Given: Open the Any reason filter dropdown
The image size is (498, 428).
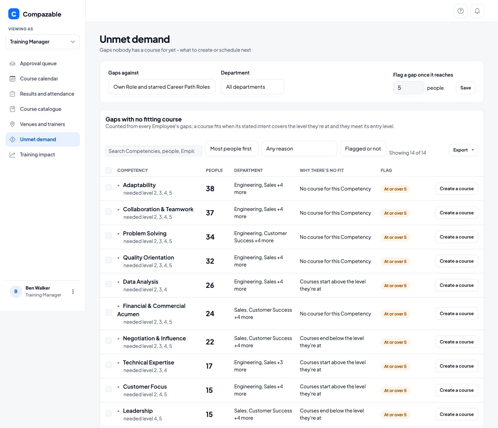Looking at the screenshot, I should 299,149.
